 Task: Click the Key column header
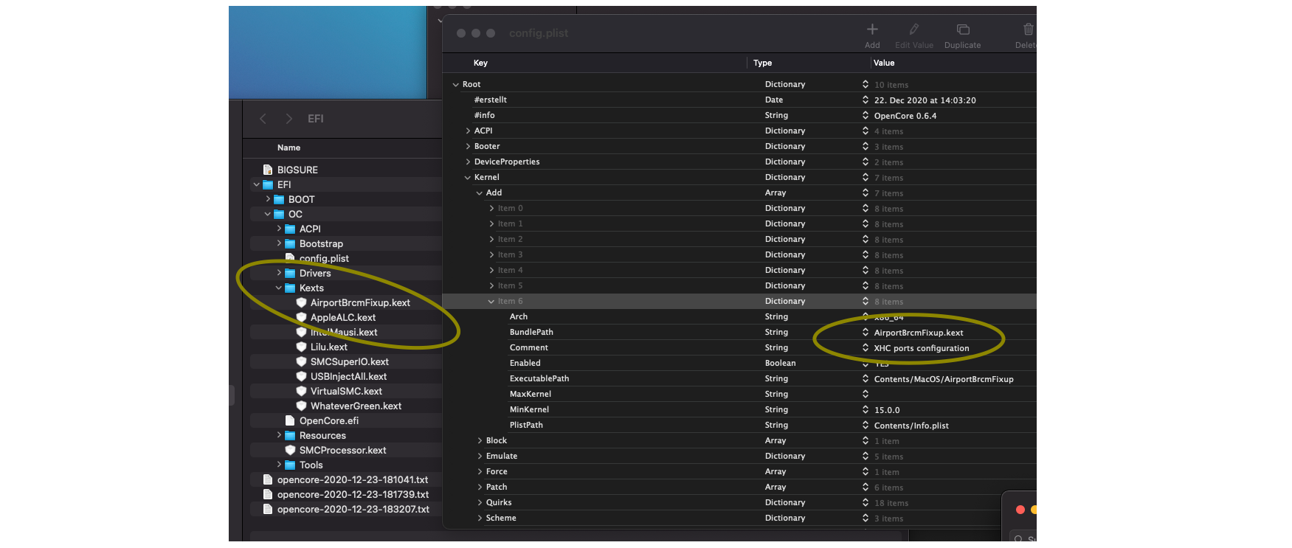[x=480, y=63]
